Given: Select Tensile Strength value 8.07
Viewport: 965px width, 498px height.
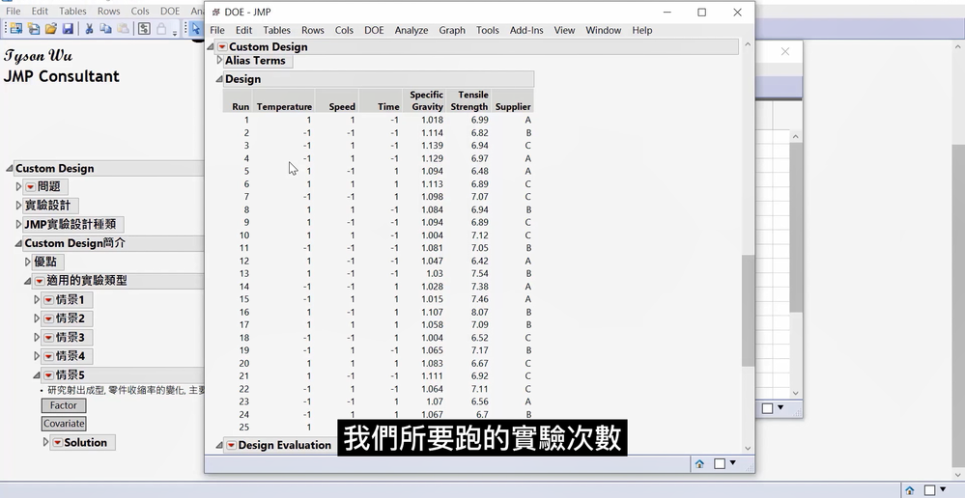Looking at the screenshot, I should [x=479, y=313].
